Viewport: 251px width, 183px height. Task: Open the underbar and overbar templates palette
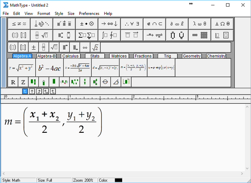[132, 35]
